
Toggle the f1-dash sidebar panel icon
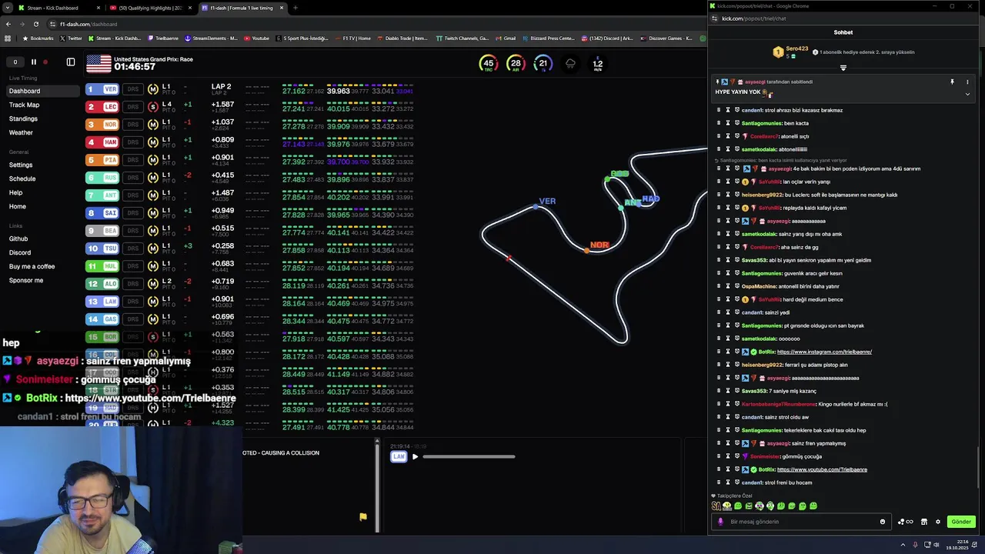71,62
